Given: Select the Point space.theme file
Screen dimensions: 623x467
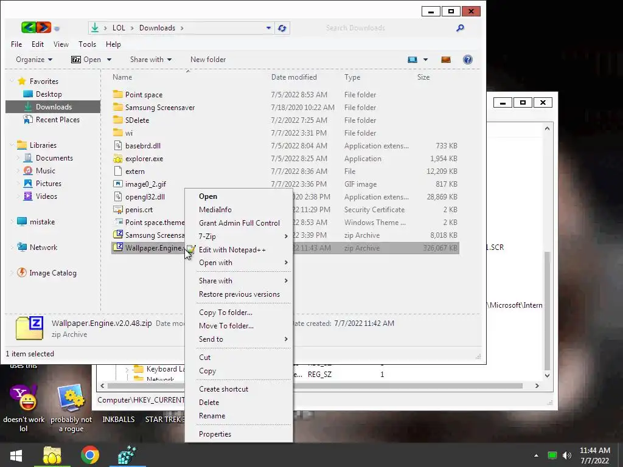Looking at the screenshot, I should point(154,223).
